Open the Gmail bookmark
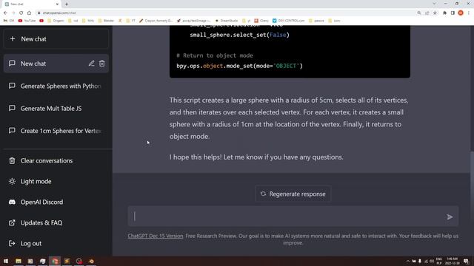This screenshot has height=266, width=474. click(9, 21)
